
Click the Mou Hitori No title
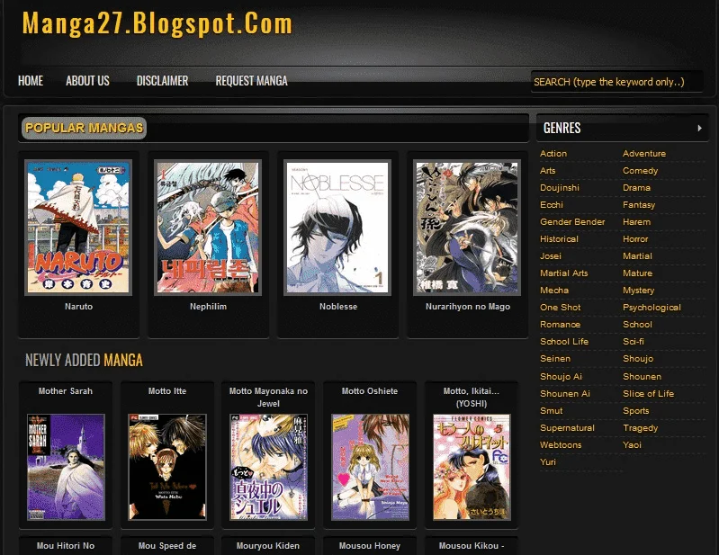[x=66, y=546]
